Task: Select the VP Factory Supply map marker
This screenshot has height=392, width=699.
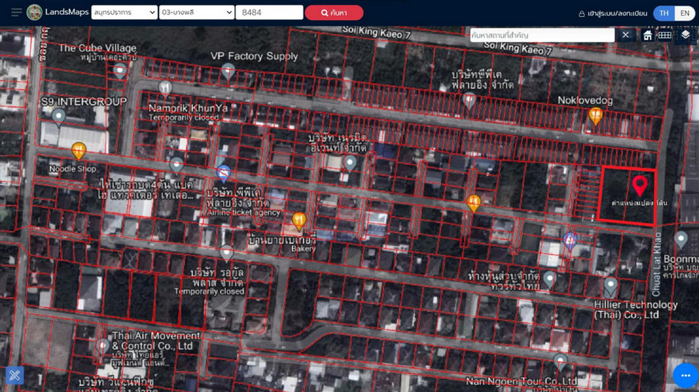Action: pos(228,72)
